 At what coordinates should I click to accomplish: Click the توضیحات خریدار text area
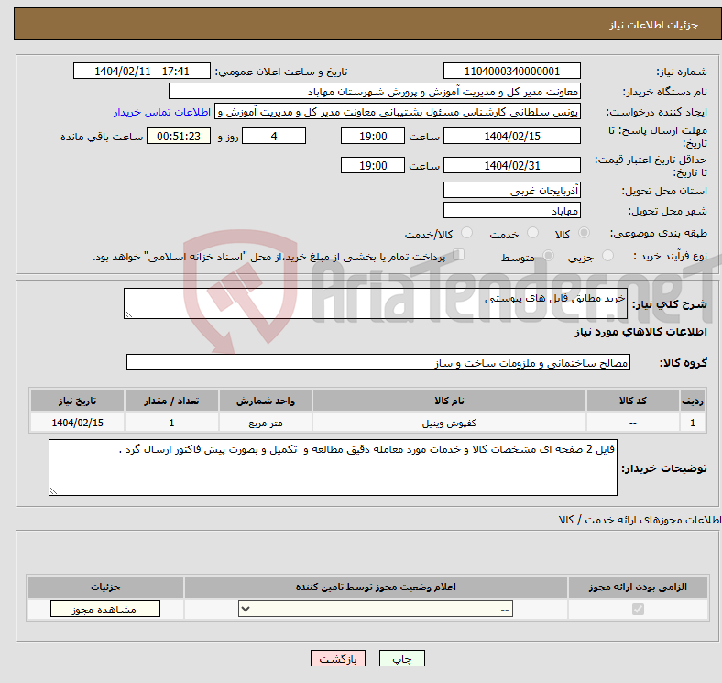pyautogui.click(x=333, y=468)
